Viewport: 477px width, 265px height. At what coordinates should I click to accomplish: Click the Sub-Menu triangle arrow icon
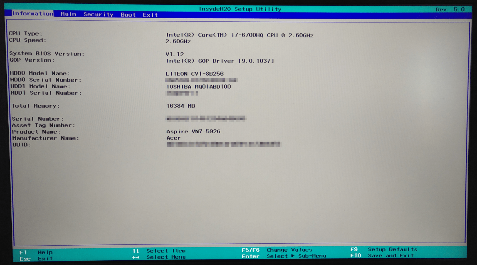293,256
